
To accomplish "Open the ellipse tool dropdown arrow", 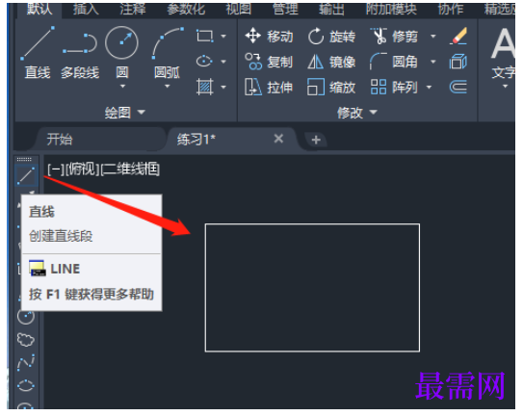I will pos(223,62).
